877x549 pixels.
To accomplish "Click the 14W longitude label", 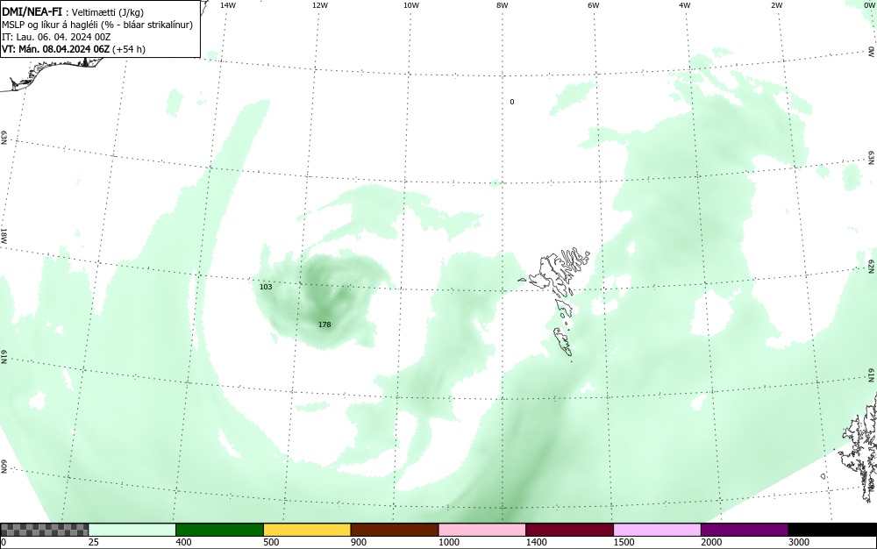I will point(228,5).
